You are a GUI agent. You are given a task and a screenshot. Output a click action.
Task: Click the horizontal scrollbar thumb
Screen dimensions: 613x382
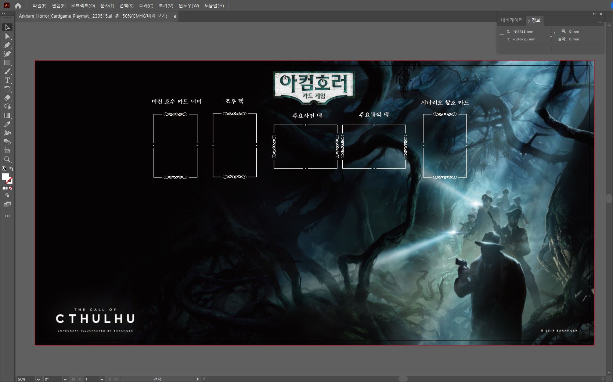click(403, 379)
